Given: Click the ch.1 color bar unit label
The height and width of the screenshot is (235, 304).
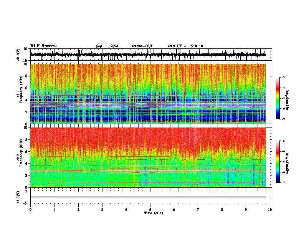Looking at the screenshot, I should [287, 100].
